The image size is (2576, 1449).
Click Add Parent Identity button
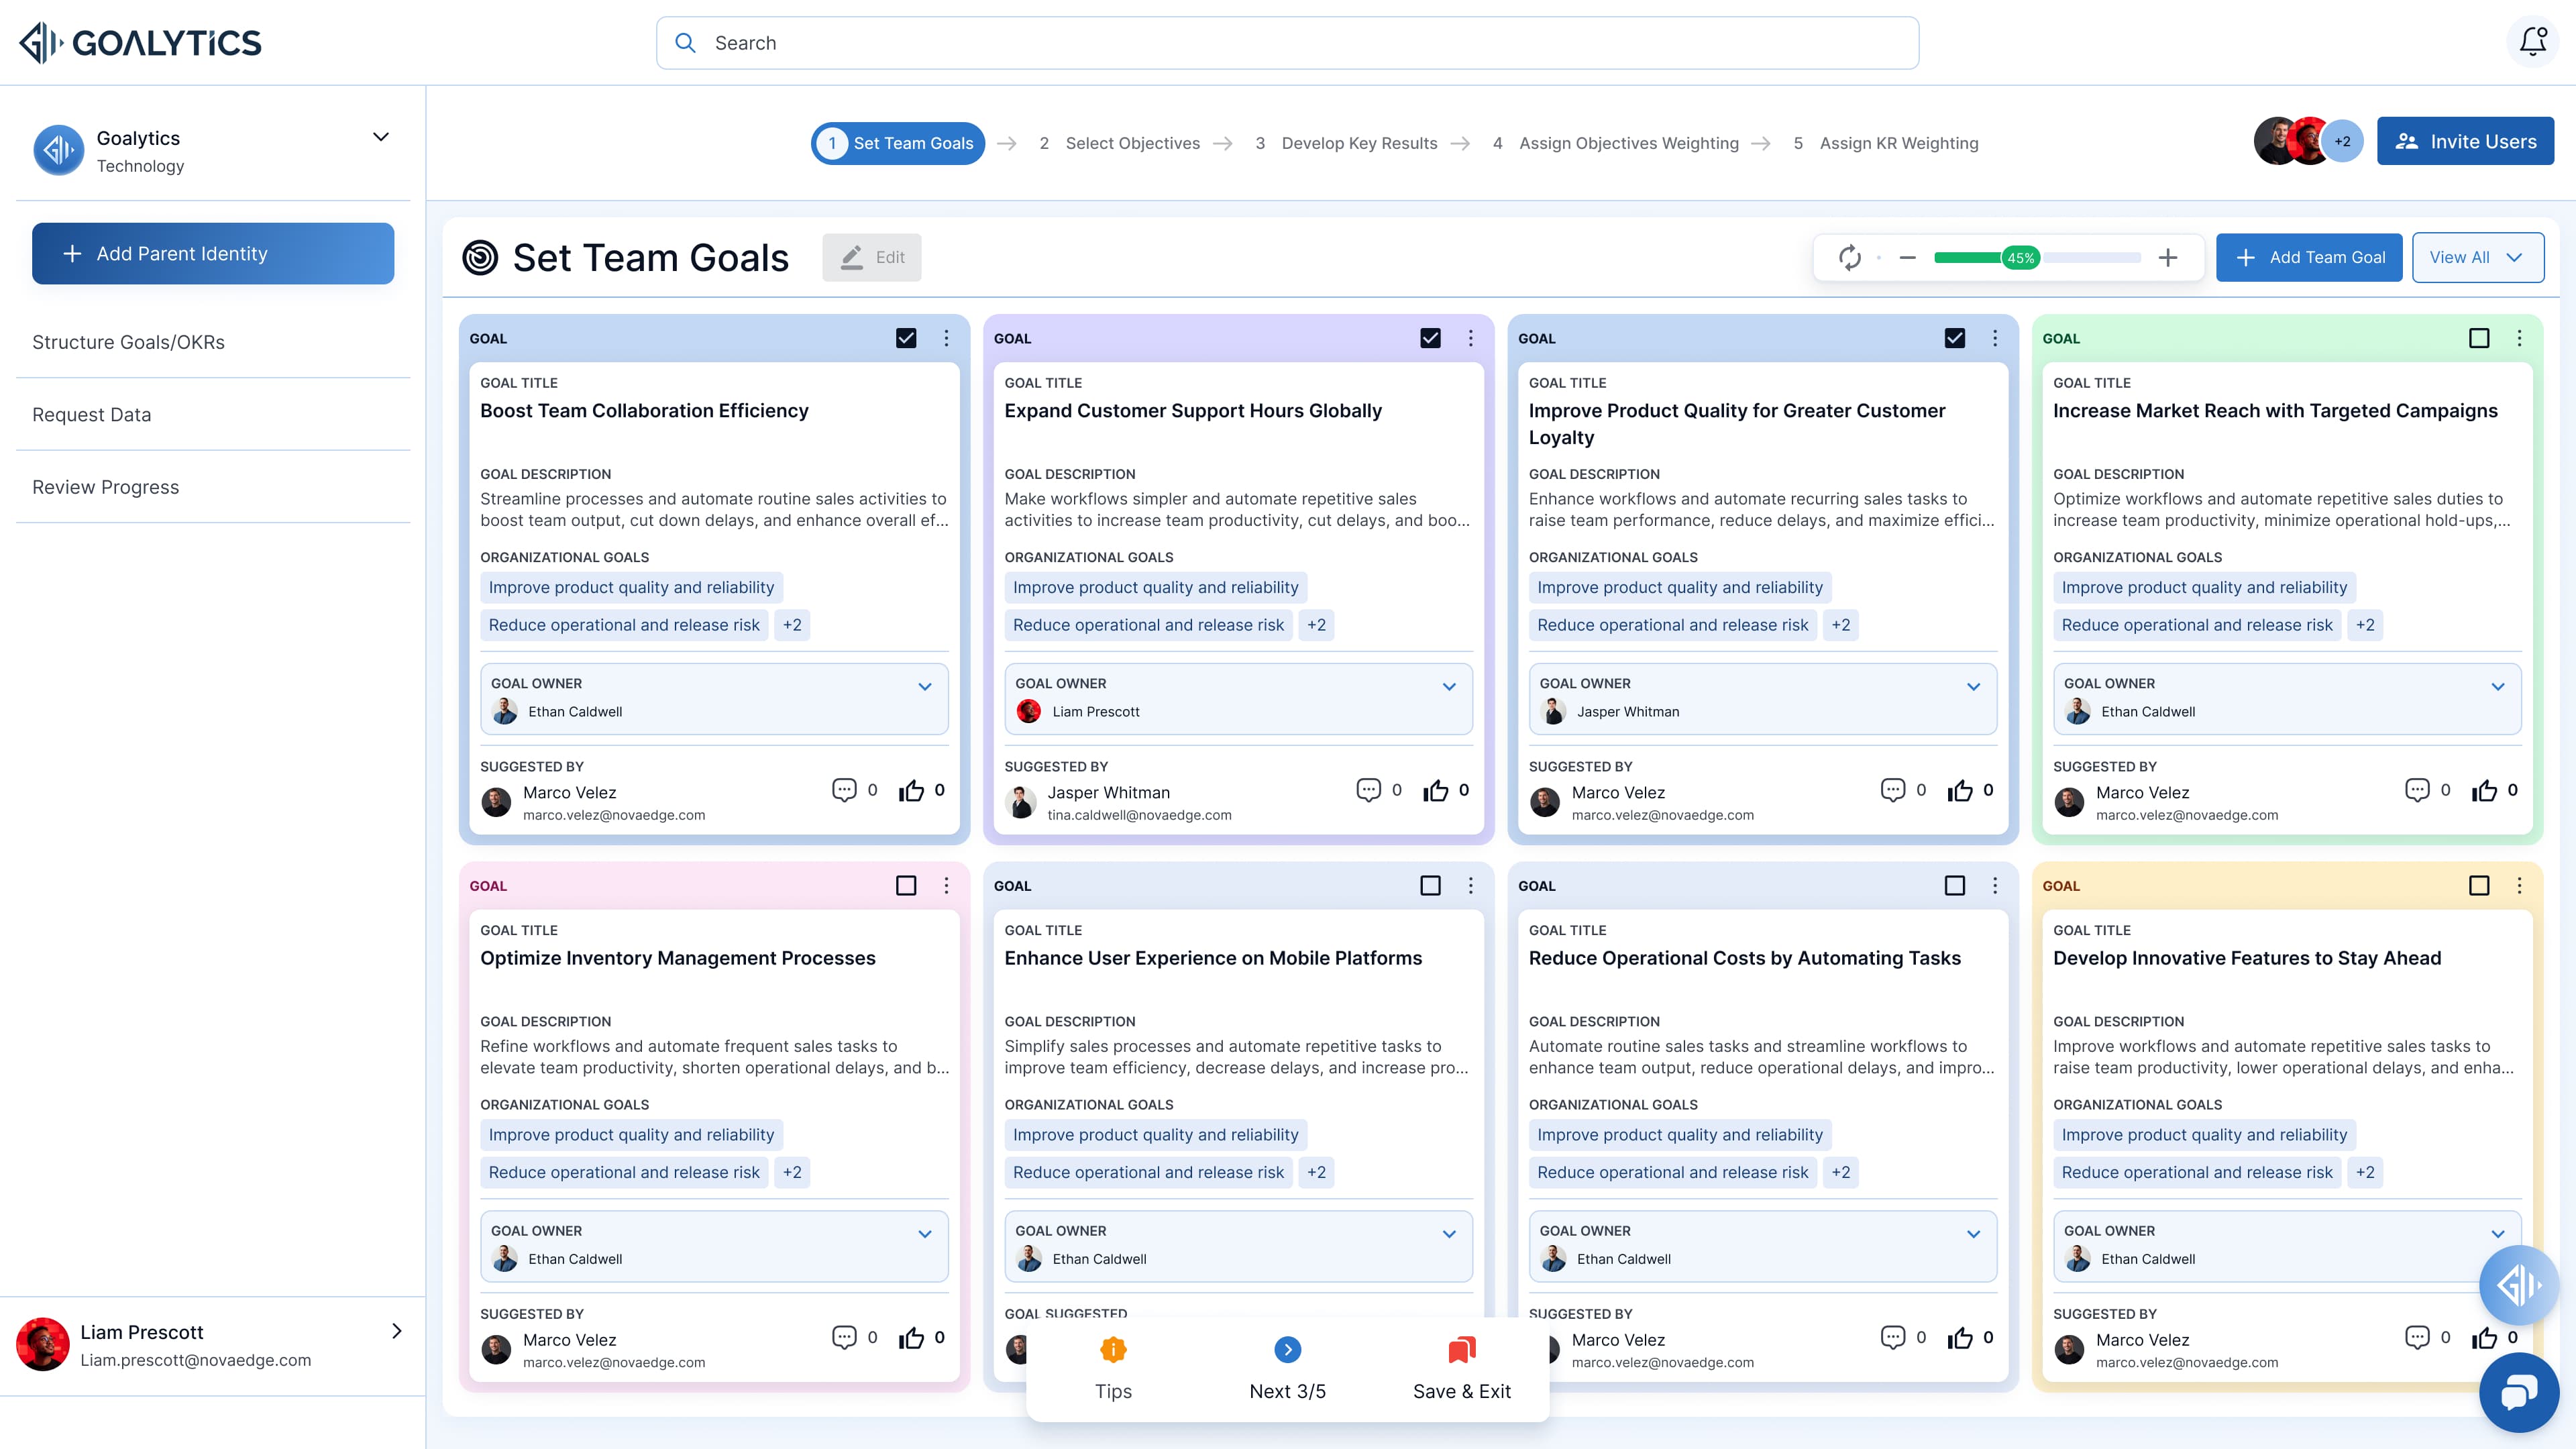click(x=213, y=254)
